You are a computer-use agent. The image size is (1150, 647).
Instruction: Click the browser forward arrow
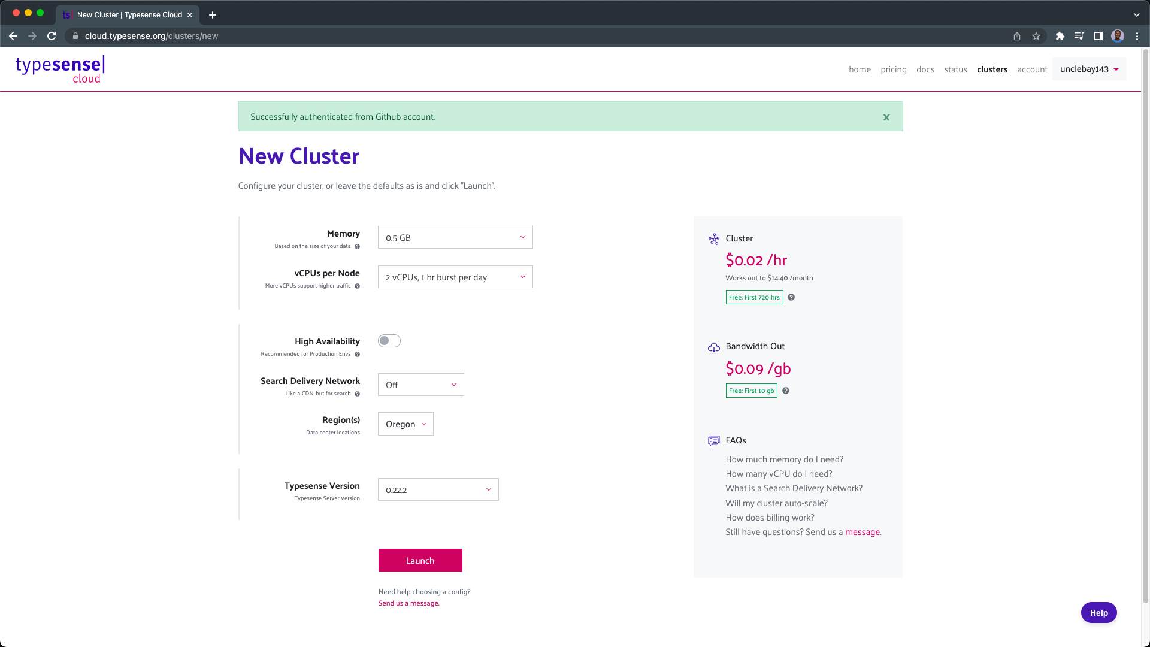click(32, 36)
